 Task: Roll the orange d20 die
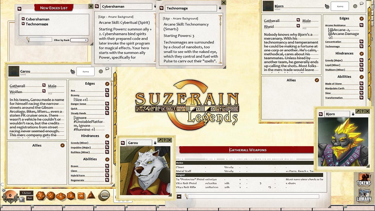pos(40,195)
